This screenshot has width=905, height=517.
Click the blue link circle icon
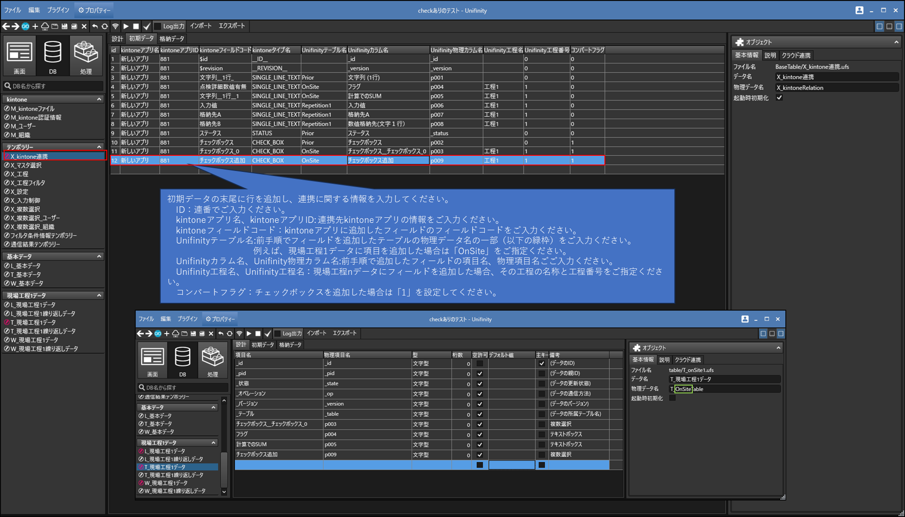(x=25, y=26)
